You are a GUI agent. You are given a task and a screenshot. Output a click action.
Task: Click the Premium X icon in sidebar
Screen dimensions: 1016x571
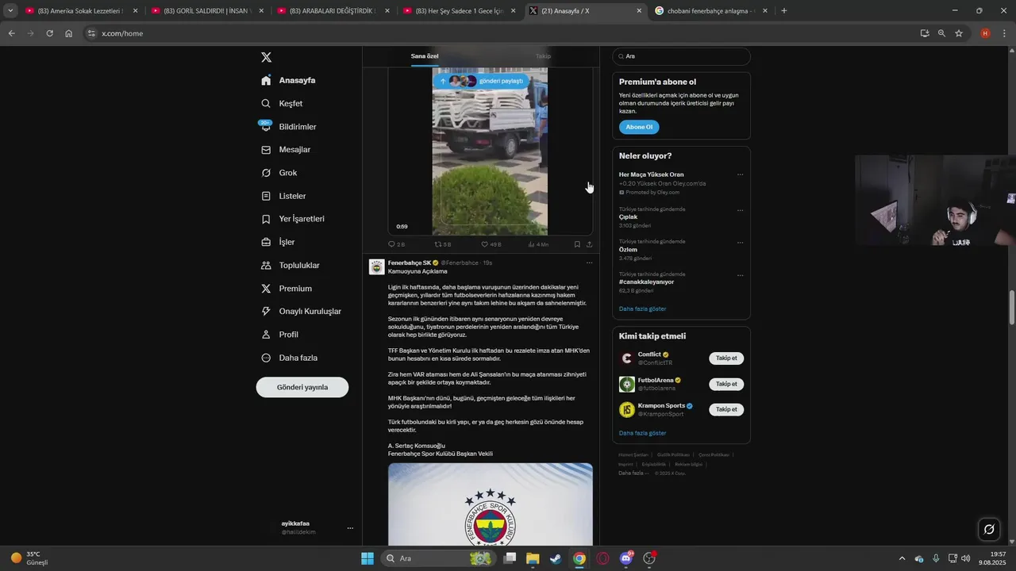267,288
